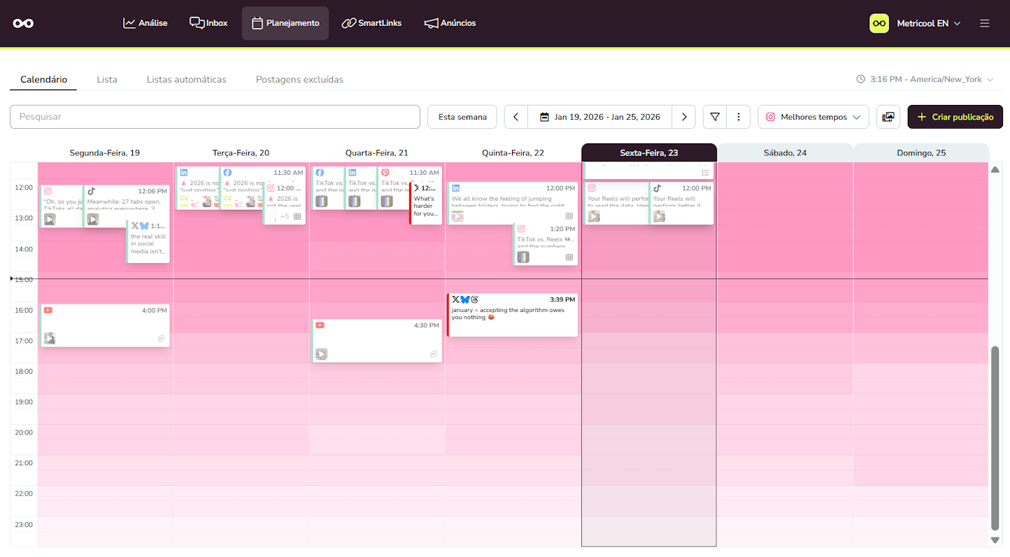The height and width of the screenshot is (557, 1010).
Task: Open the three-dot more options menu
Action: (x=739, y=117)
